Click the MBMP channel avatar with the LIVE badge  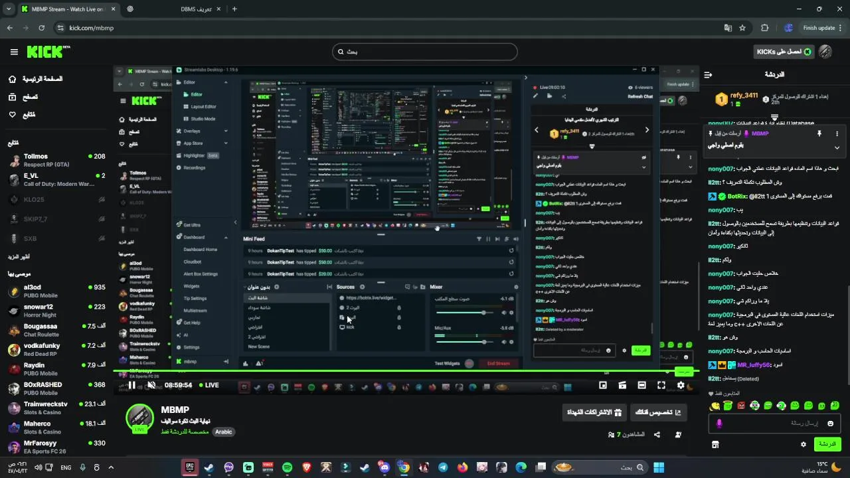pyautogui.click(x=139, y=418)
